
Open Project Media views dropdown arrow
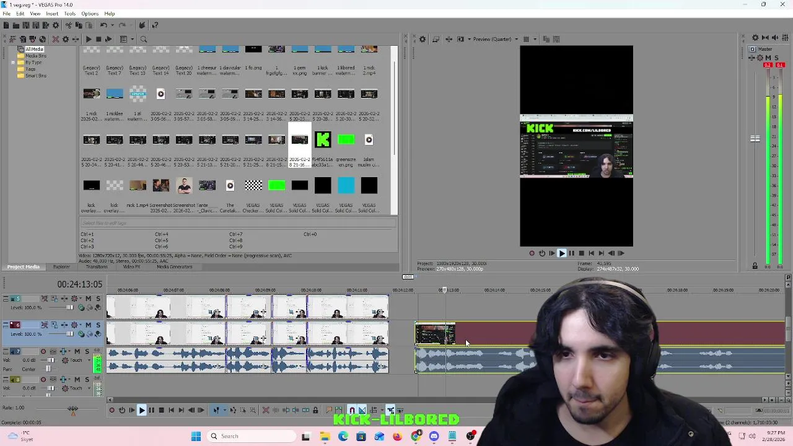point(133,39)
